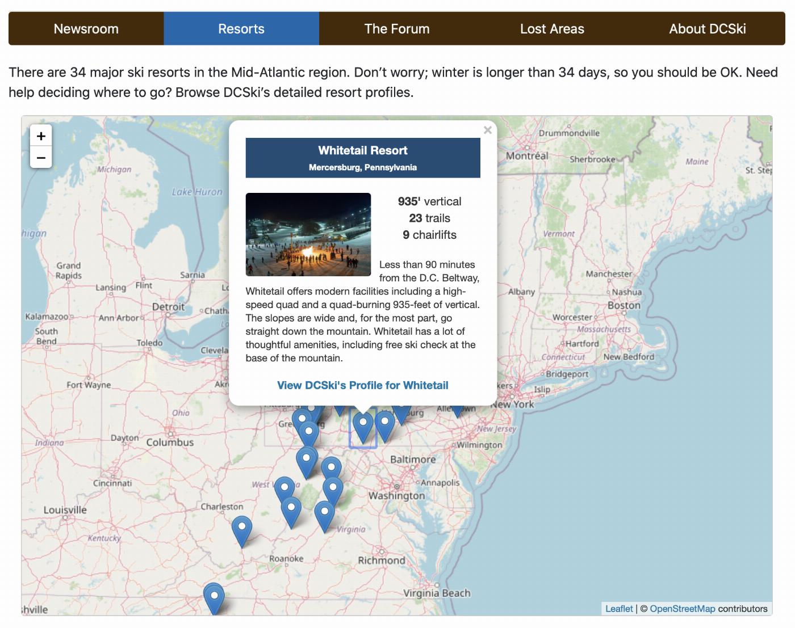
Task: Click the Lake Huron label on map
Action: coord(197,192)
